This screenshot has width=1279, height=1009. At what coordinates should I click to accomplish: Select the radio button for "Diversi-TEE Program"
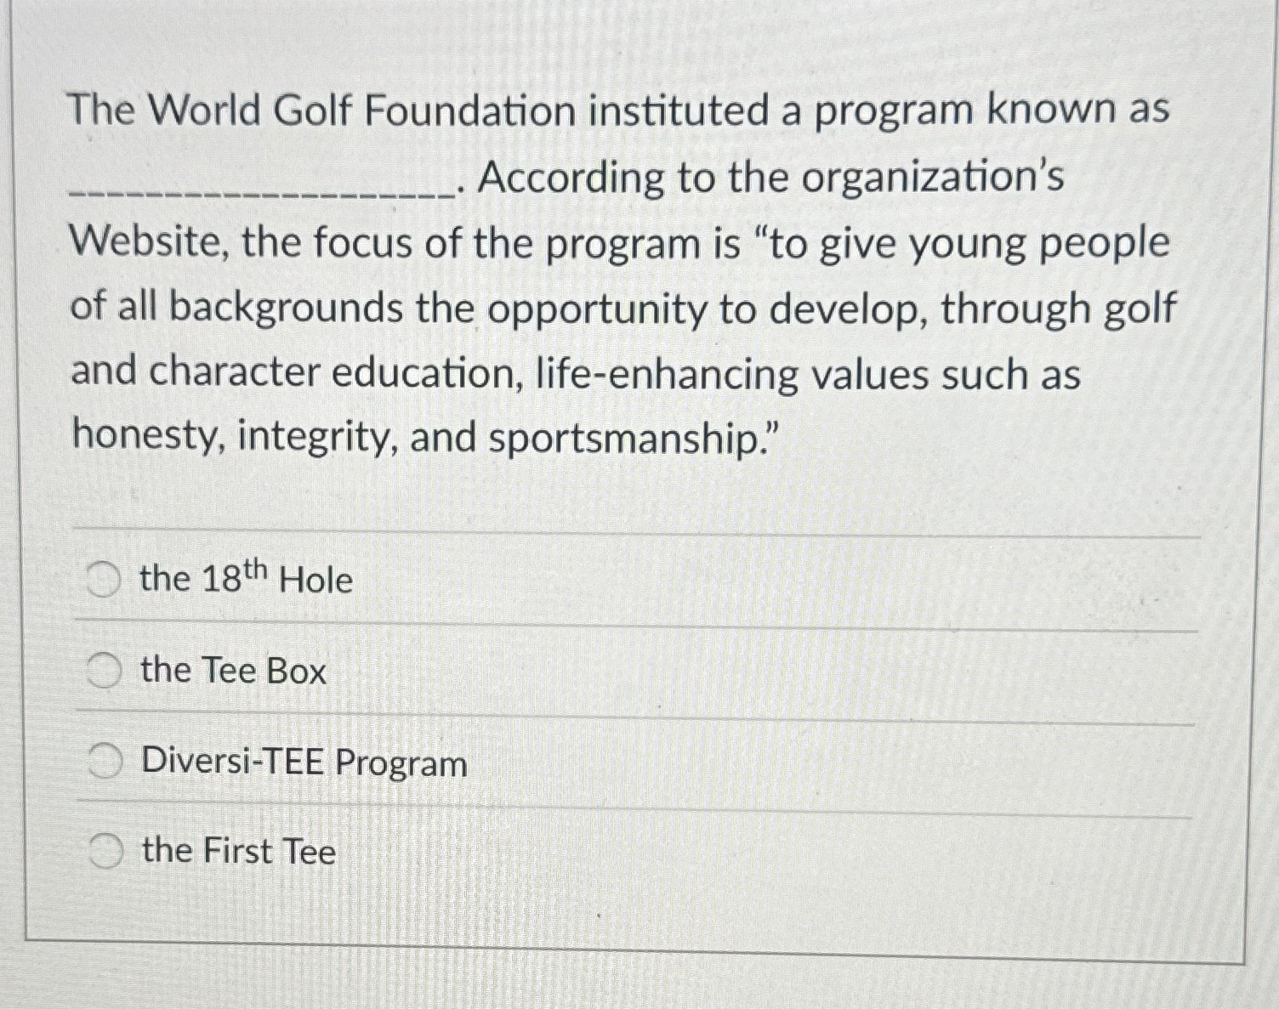pos(105,759)
